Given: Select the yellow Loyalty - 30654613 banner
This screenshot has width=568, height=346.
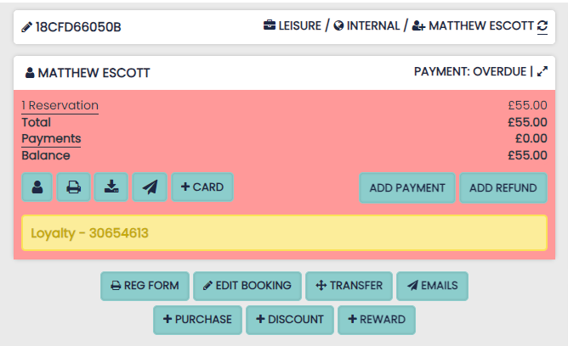Looking at the screenshot, I should pos(284,233).
